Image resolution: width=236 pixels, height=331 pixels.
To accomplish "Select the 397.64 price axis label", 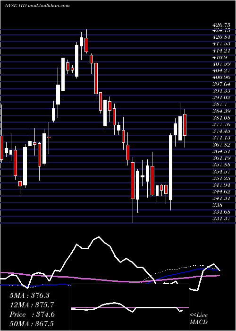I will [x=221, y=84].
